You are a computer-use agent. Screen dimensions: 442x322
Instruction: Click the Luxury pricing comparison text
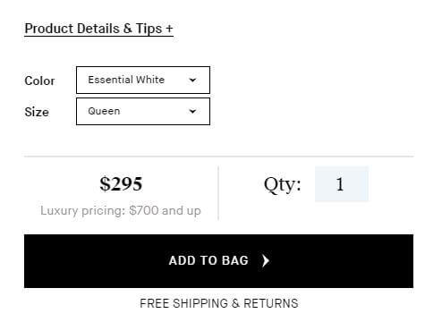pos(121,210)
